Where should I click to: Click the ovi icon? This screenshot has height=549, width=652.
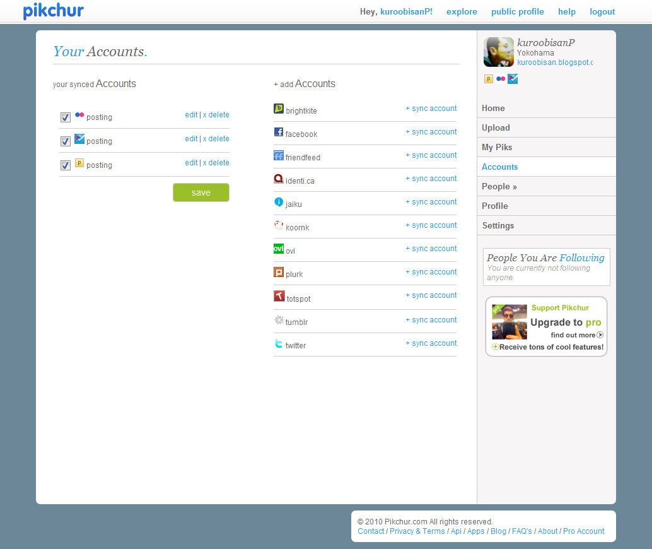pos(279,249)
